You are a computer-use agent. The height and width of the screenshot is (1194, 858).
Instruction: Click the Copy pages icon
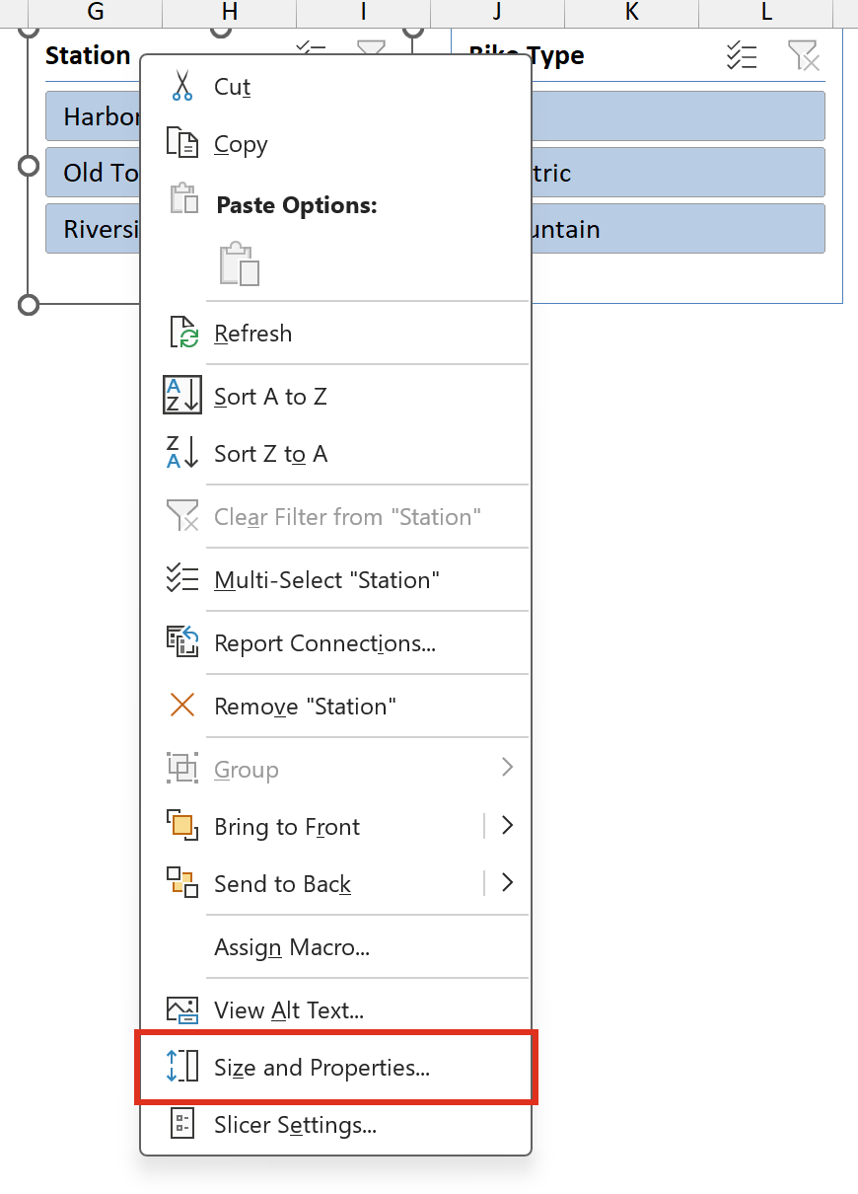[182, 143]
